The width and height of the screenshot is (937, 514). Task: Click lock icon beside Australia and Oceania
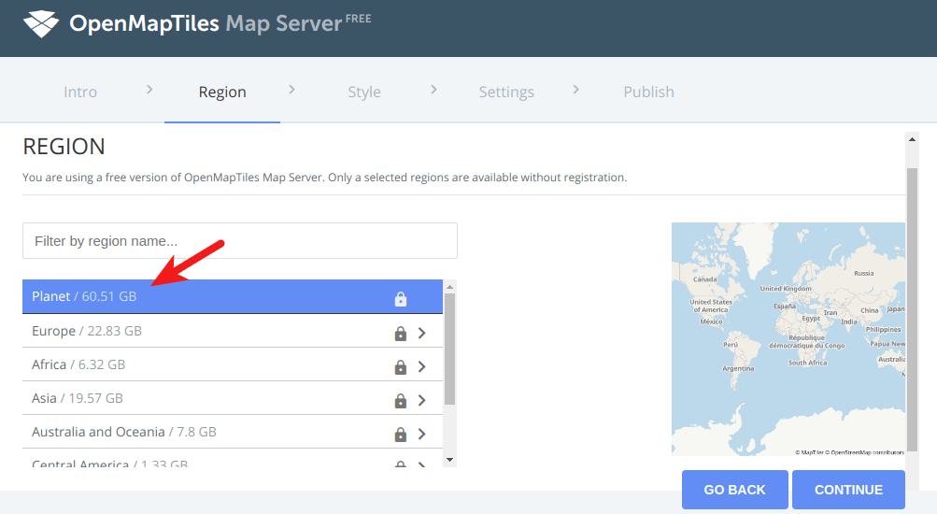click(401, 434)
